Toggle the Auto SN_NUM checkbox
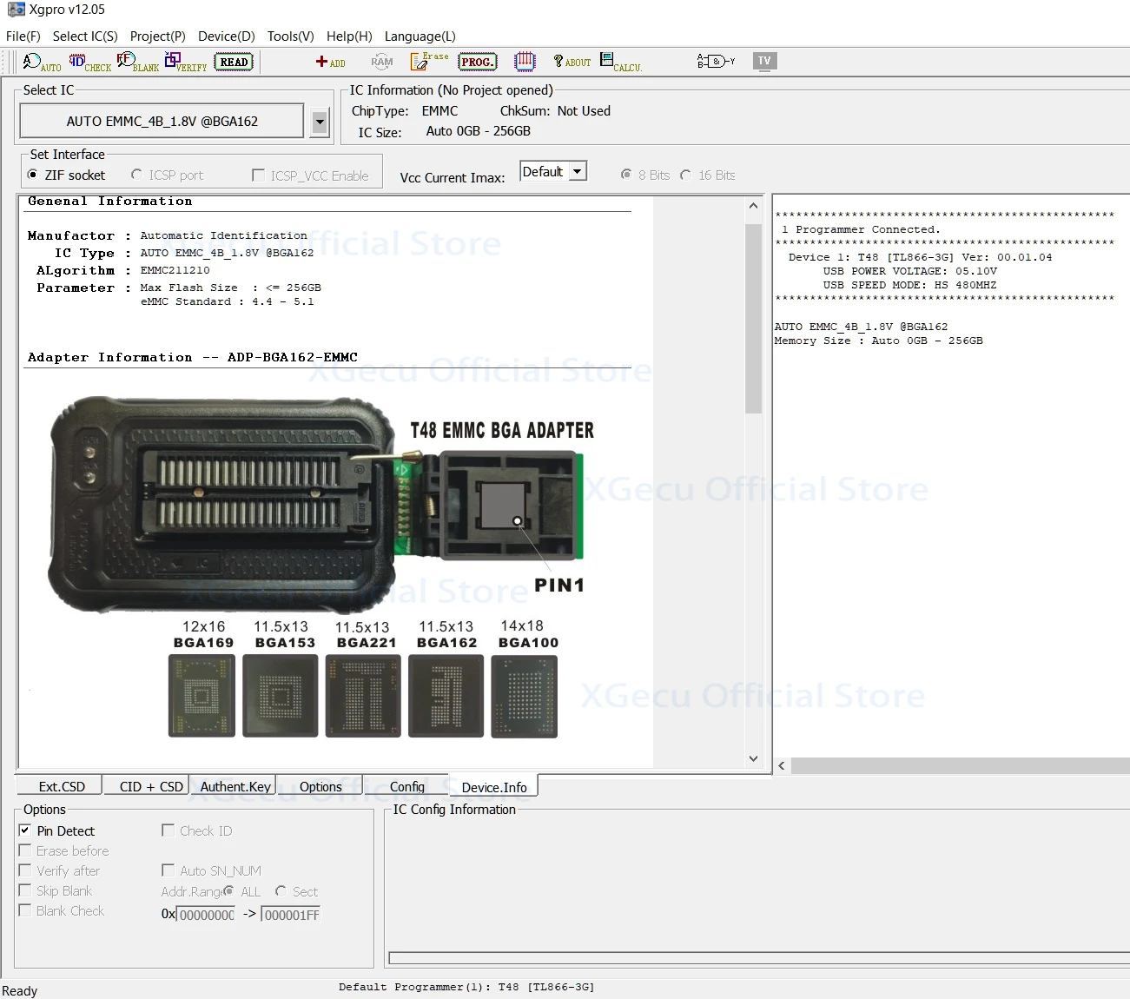This screenshot has width=1130, height=999. coord(169,870)
